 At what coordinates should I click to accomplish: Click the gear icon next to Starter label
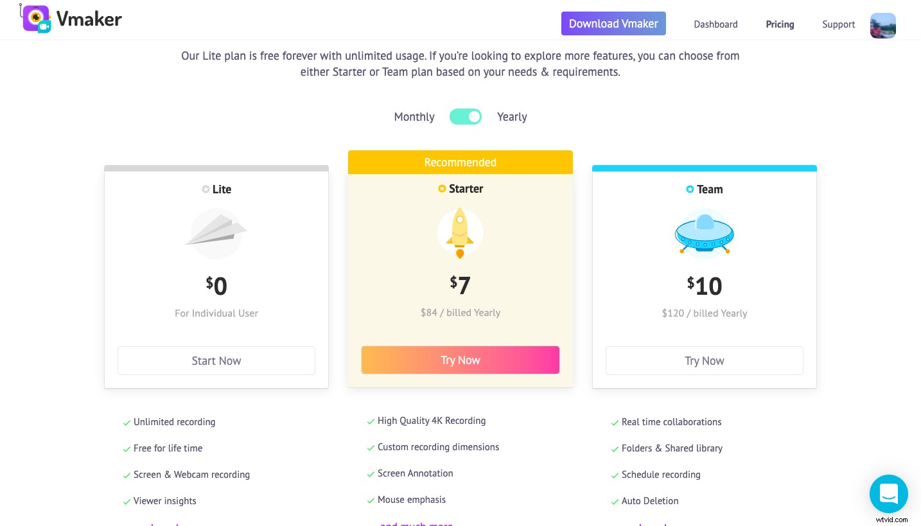point(442,189)
